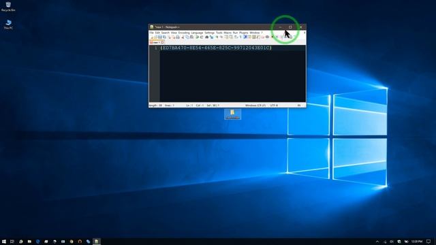Open the Tools menu

click(x=219, y=33)
